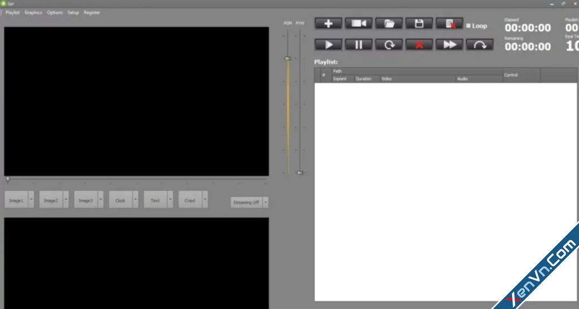Click the Duration column header
Image resolution: width=579 pixels, height=309 pixels.
[367, 79]
